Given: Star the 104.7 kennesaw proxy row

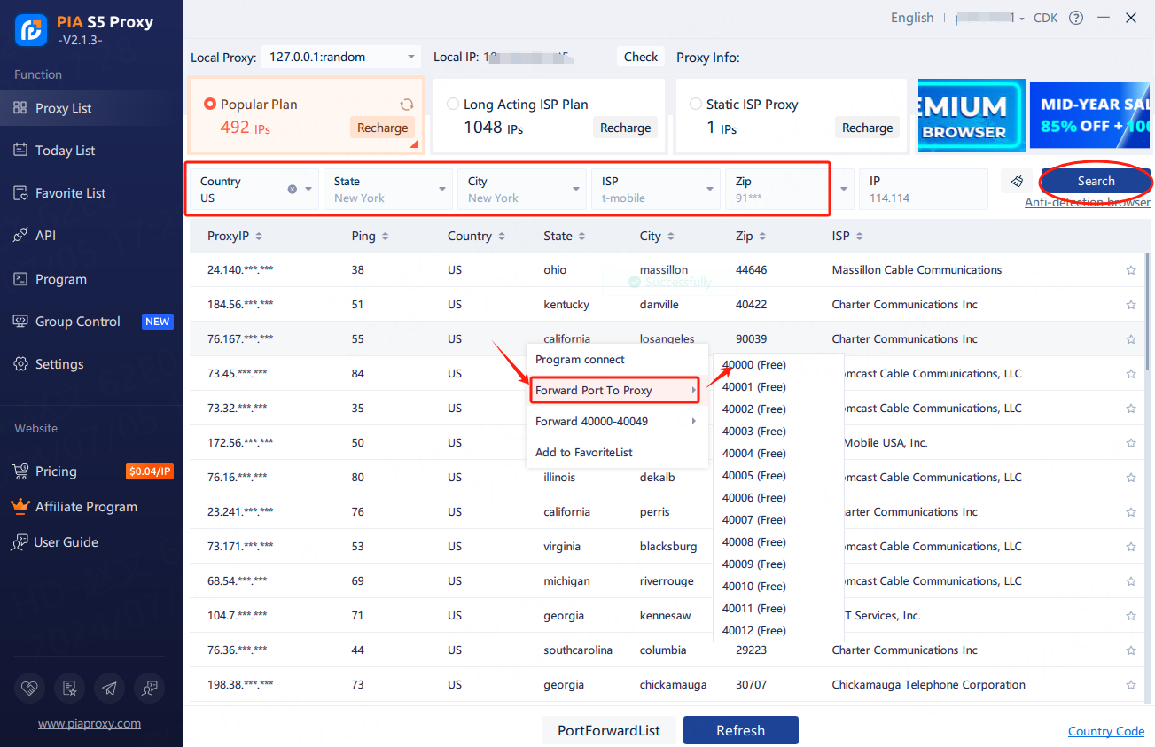Looking at the screenshot, I should point(1130,616).
